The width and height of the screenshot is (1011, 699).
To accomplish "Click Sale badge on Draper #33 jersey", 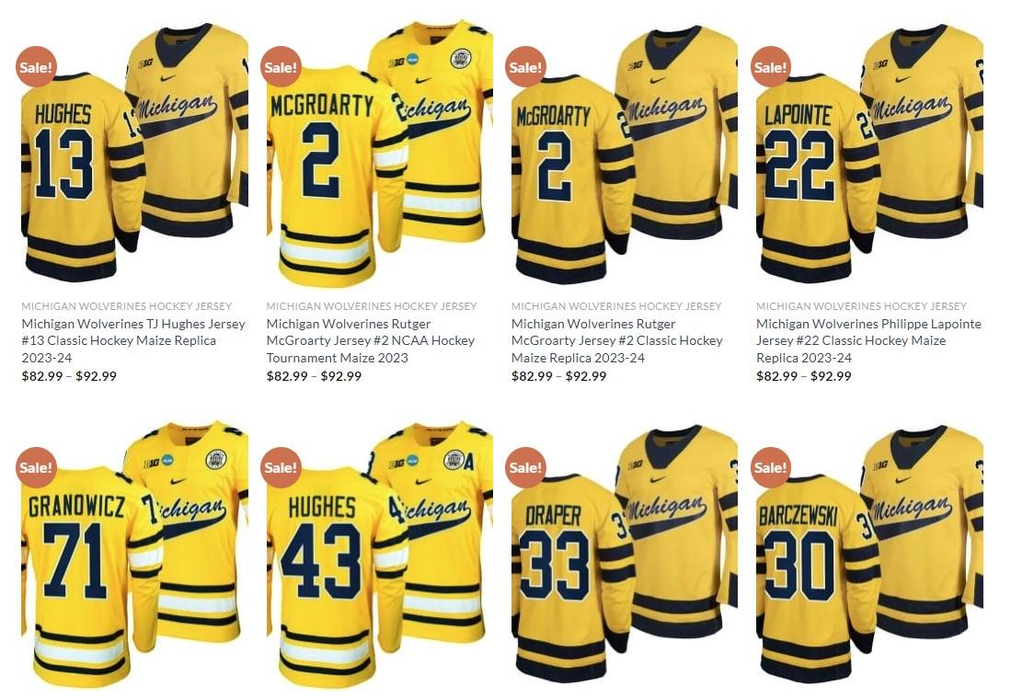I will 526,467.
